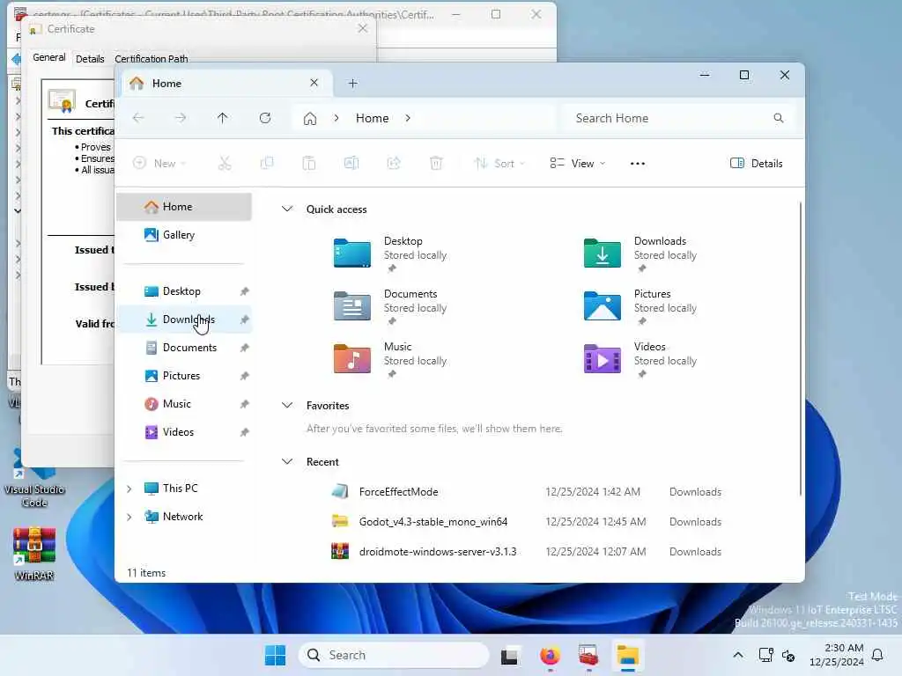The width and height of the screenshot is (902, 676).
Task: Add a new File Explorer tab
Action: click(353, 84)
